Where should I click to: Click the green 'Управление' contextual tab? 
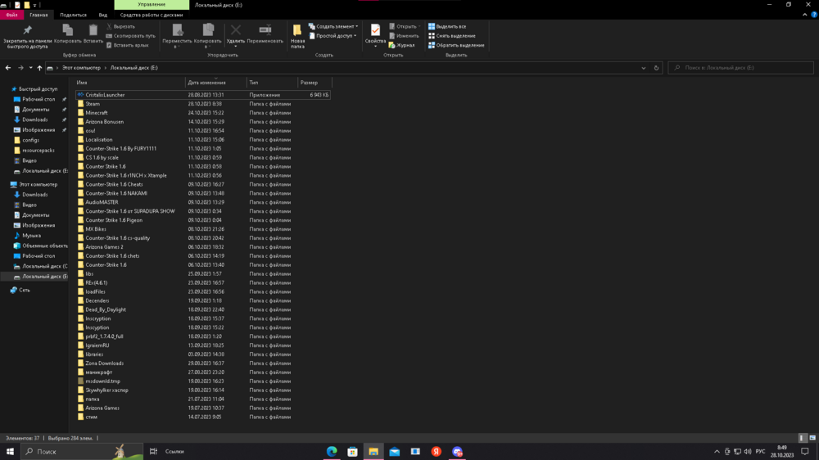point(152,5)
